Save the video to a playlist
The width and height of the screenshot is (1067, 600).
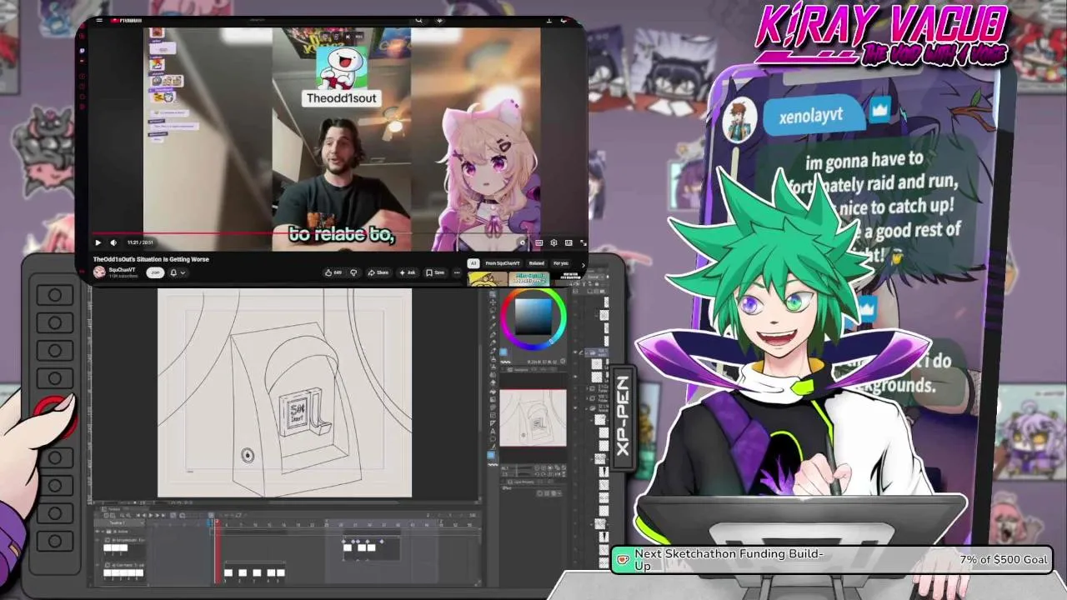435,272
